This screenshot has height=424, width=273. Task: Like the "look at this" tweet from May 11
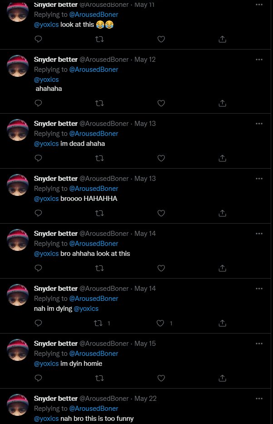click(161, 40)
